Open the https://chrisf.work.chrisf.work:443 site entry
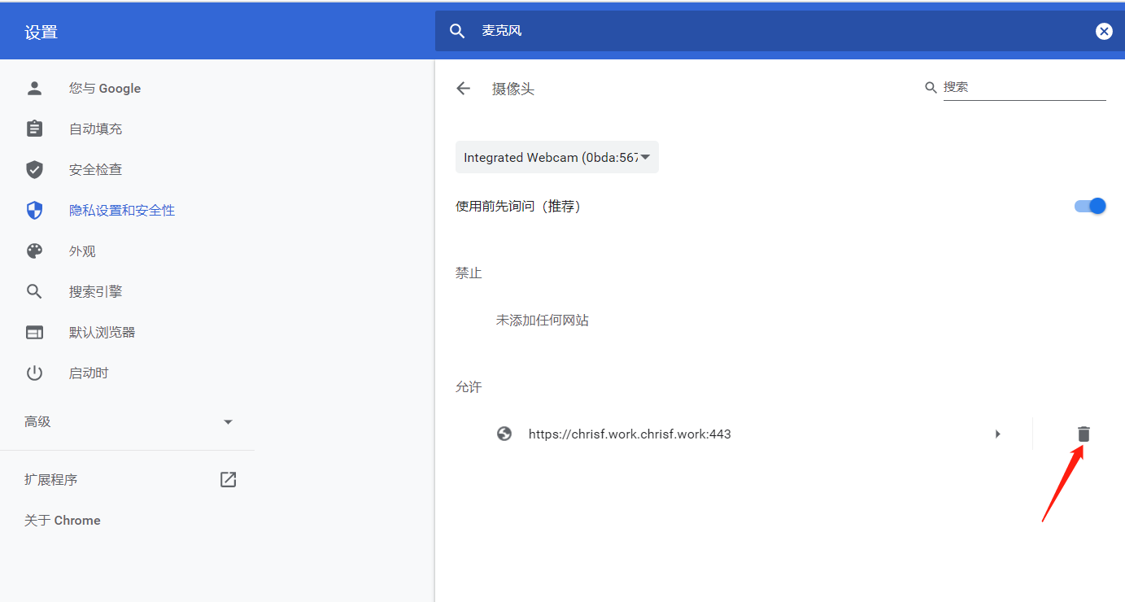Viewport: 1125px width, 602px height. point(630,434)
